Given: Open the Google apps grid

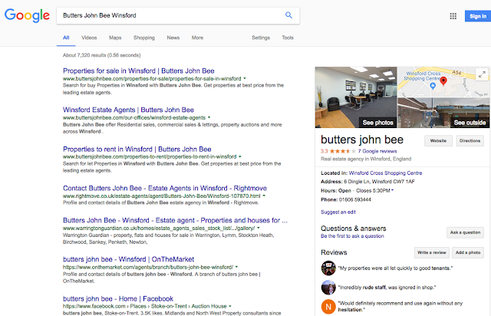Looking at the screenshot, I should tap(453, 16).
